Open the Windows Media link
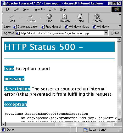 click(77, 27)
